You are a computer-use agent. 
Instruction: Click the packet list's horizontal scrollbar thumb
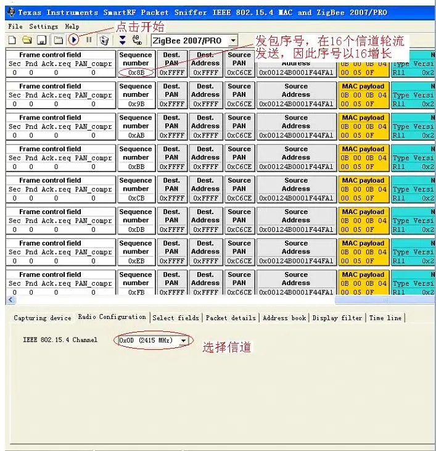385,300
